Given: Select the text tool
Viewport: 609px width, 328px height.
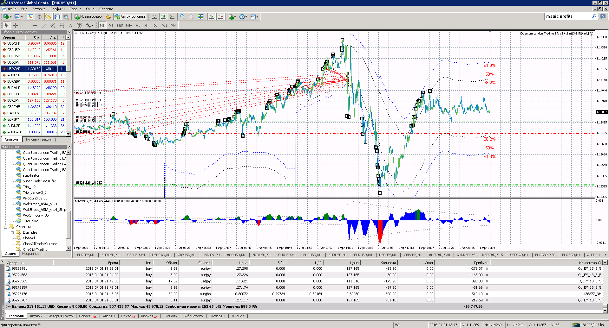Looking at the screenshot, I should [70, 25].
